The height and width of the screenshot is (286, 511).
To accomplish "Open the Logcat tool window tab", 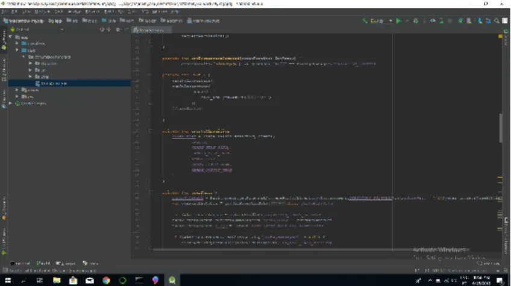I will pyautogui.click(x=66, y=263).
